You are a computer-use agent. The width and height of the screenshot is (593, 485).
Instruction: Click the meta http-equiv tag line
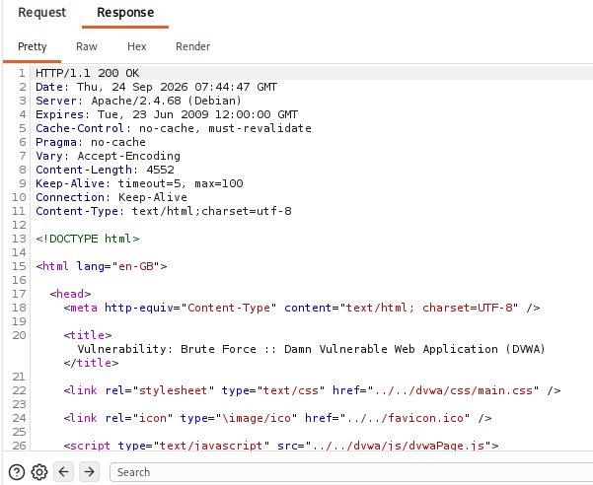pyautogui.click(x=302, y=308)
